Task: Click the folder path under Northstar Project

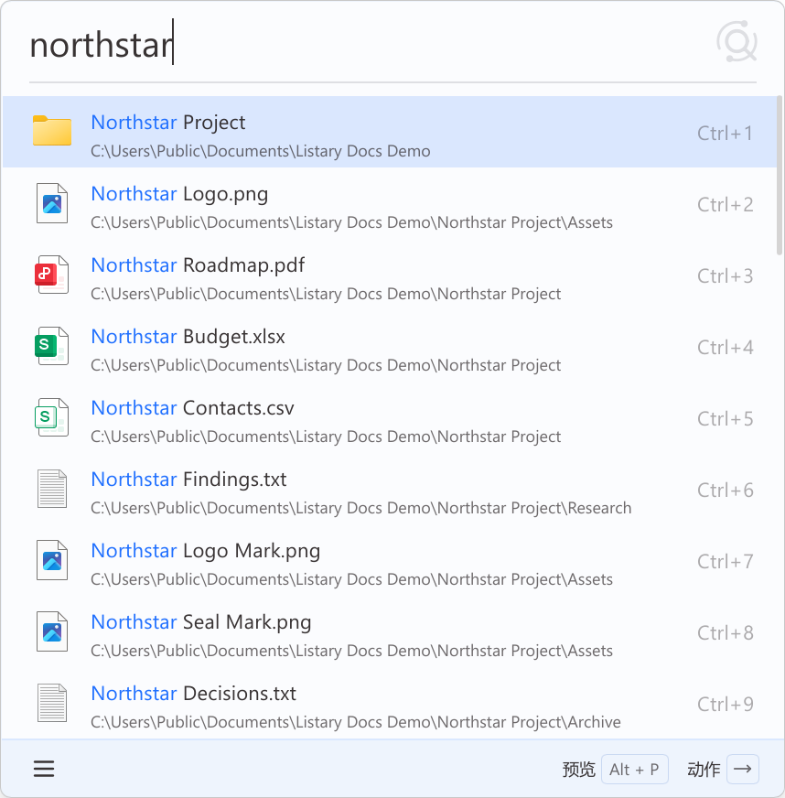Action: point(261,151)
